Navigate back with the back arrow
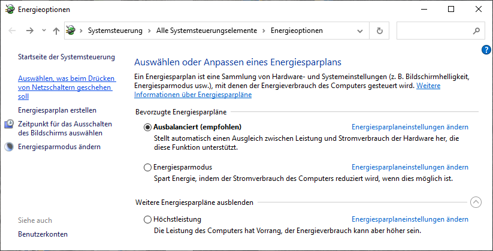This screenshot has width=493, height=251. [13, 31]
